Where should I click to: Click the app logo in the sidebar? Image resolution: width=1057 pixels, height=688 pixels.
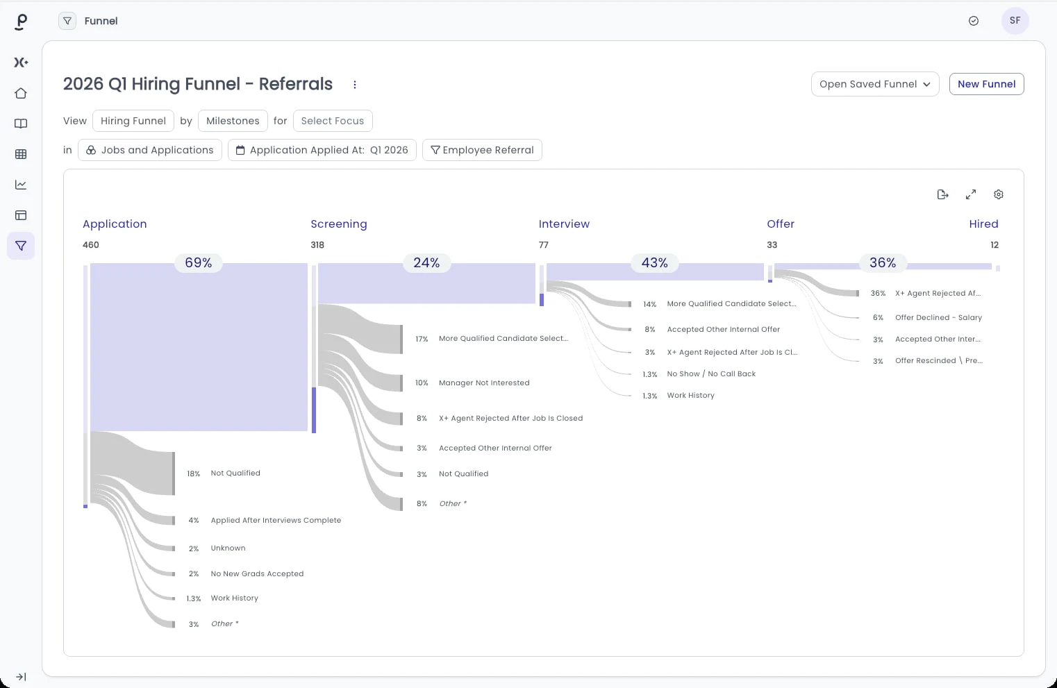(21, 22)
